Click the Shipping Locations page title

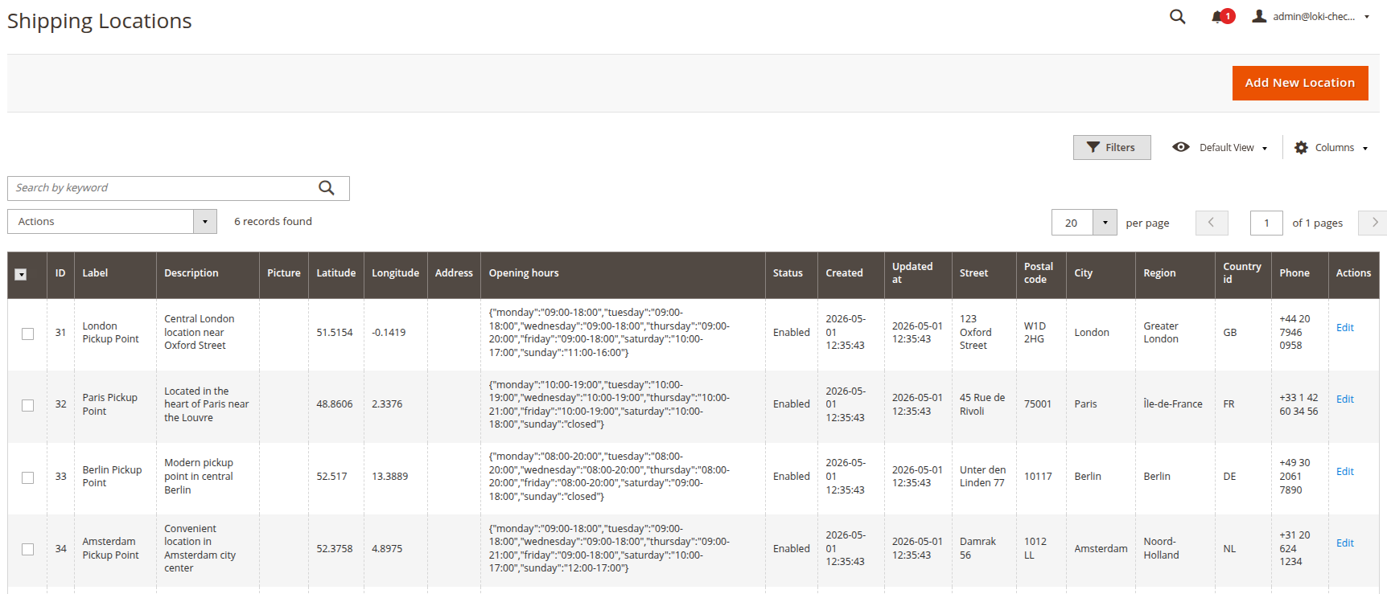click(x=100, y=21)
